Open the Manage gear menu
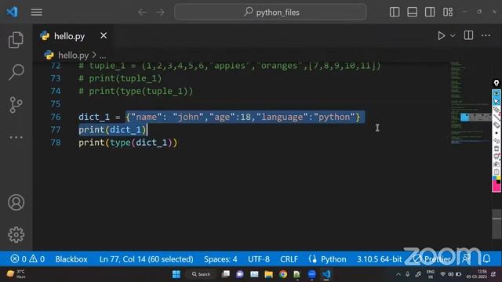This screenshot has width=502, height=282. pyautogui.click(x=16, y=235)
